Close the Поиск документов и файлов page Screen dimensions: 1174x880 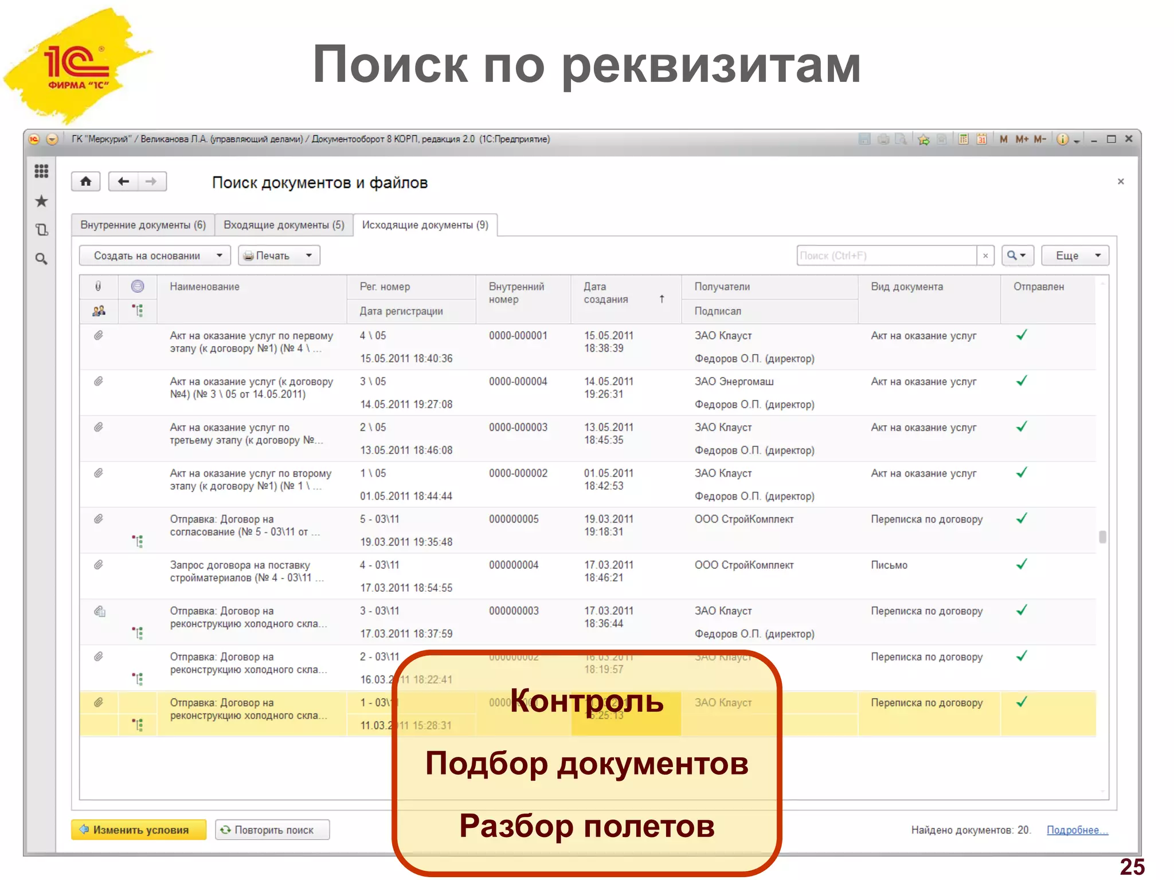1121,182
